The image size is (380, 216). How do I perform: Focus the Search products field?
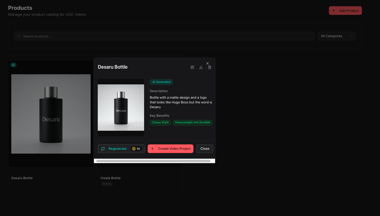(x=164, y=36)
